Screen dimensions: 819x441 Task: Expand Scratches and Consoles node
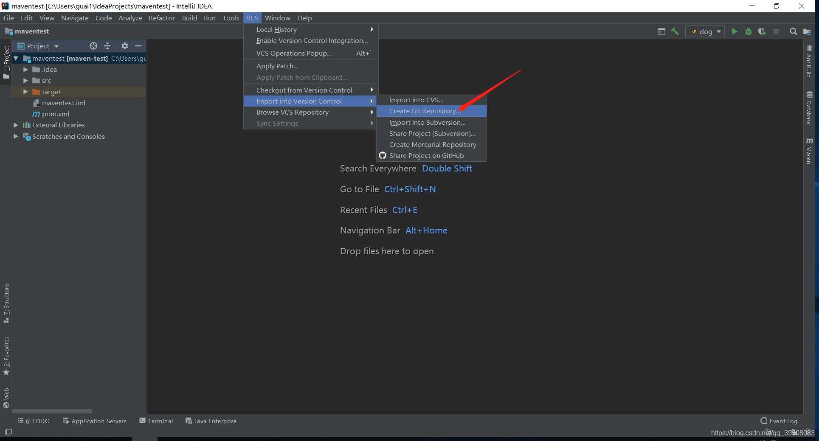pos(16,136)
